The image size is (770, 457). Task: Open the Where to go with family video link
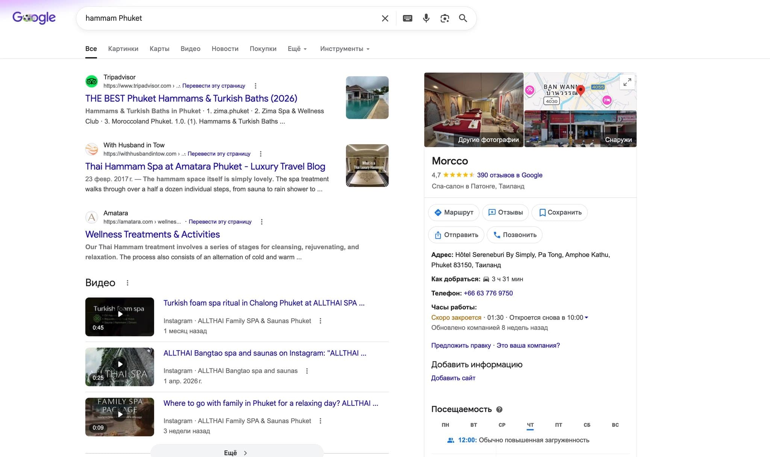(x=271, y=403)
